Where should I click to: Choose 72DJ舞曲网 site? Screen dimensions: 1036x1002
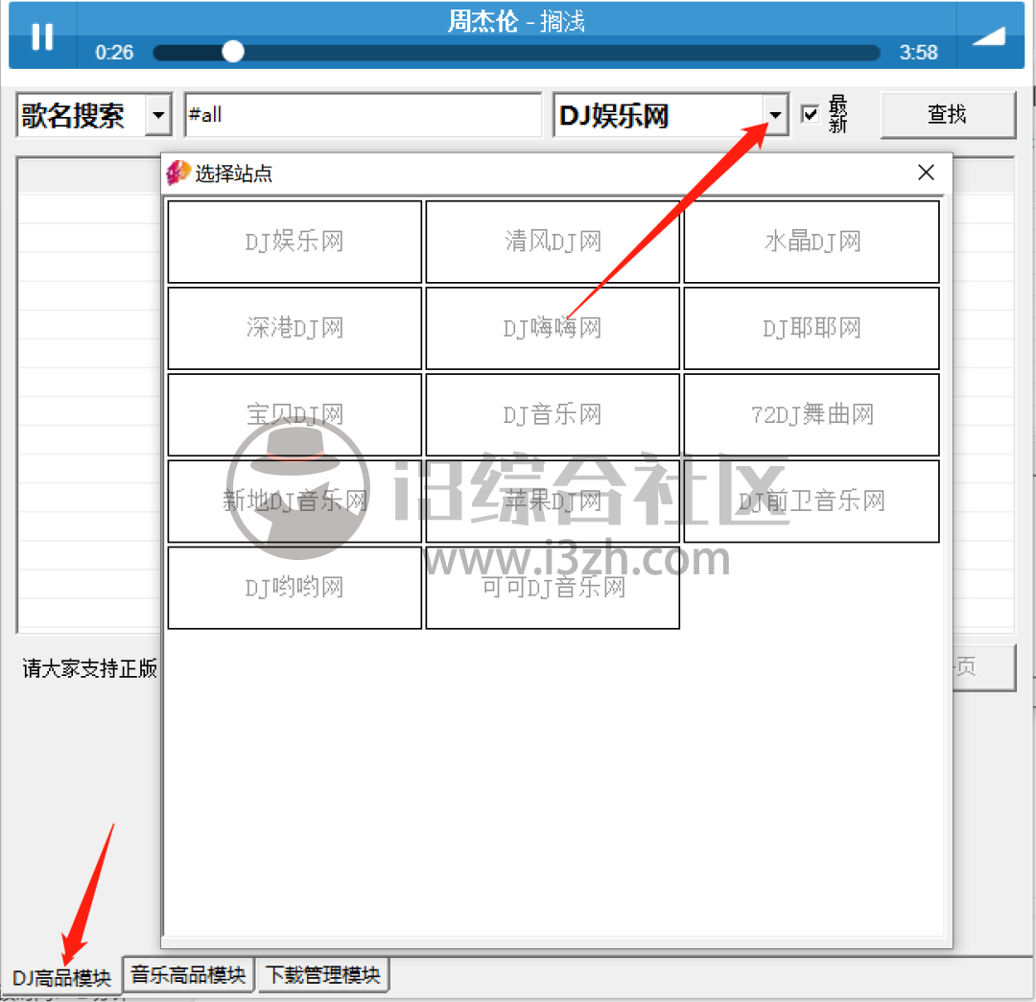[x=812, y=415]
